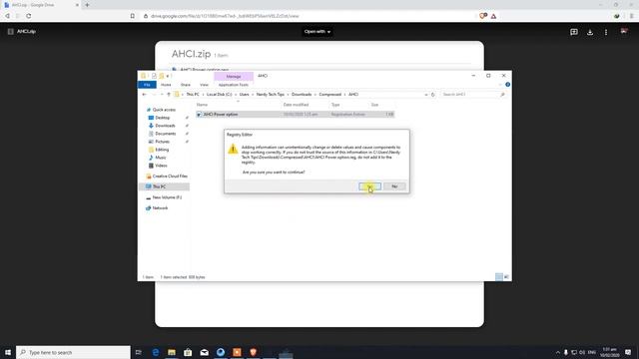Confirm with Yes in Registry Editor dialog
The width and height of the screenshot is (639, 359).
tap(369, 186)
